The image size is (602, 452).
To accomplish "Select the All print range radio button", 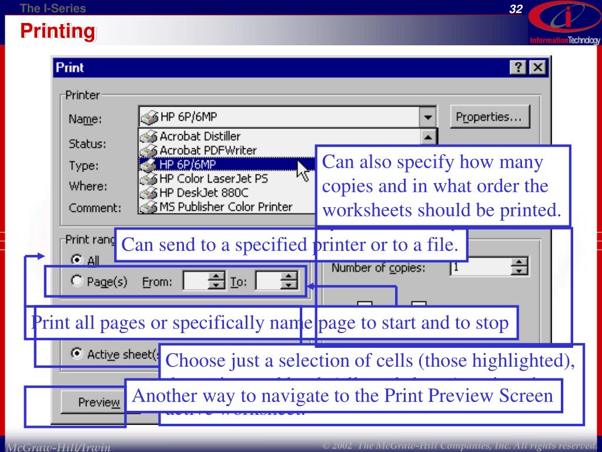I will [x=77, y=260].
